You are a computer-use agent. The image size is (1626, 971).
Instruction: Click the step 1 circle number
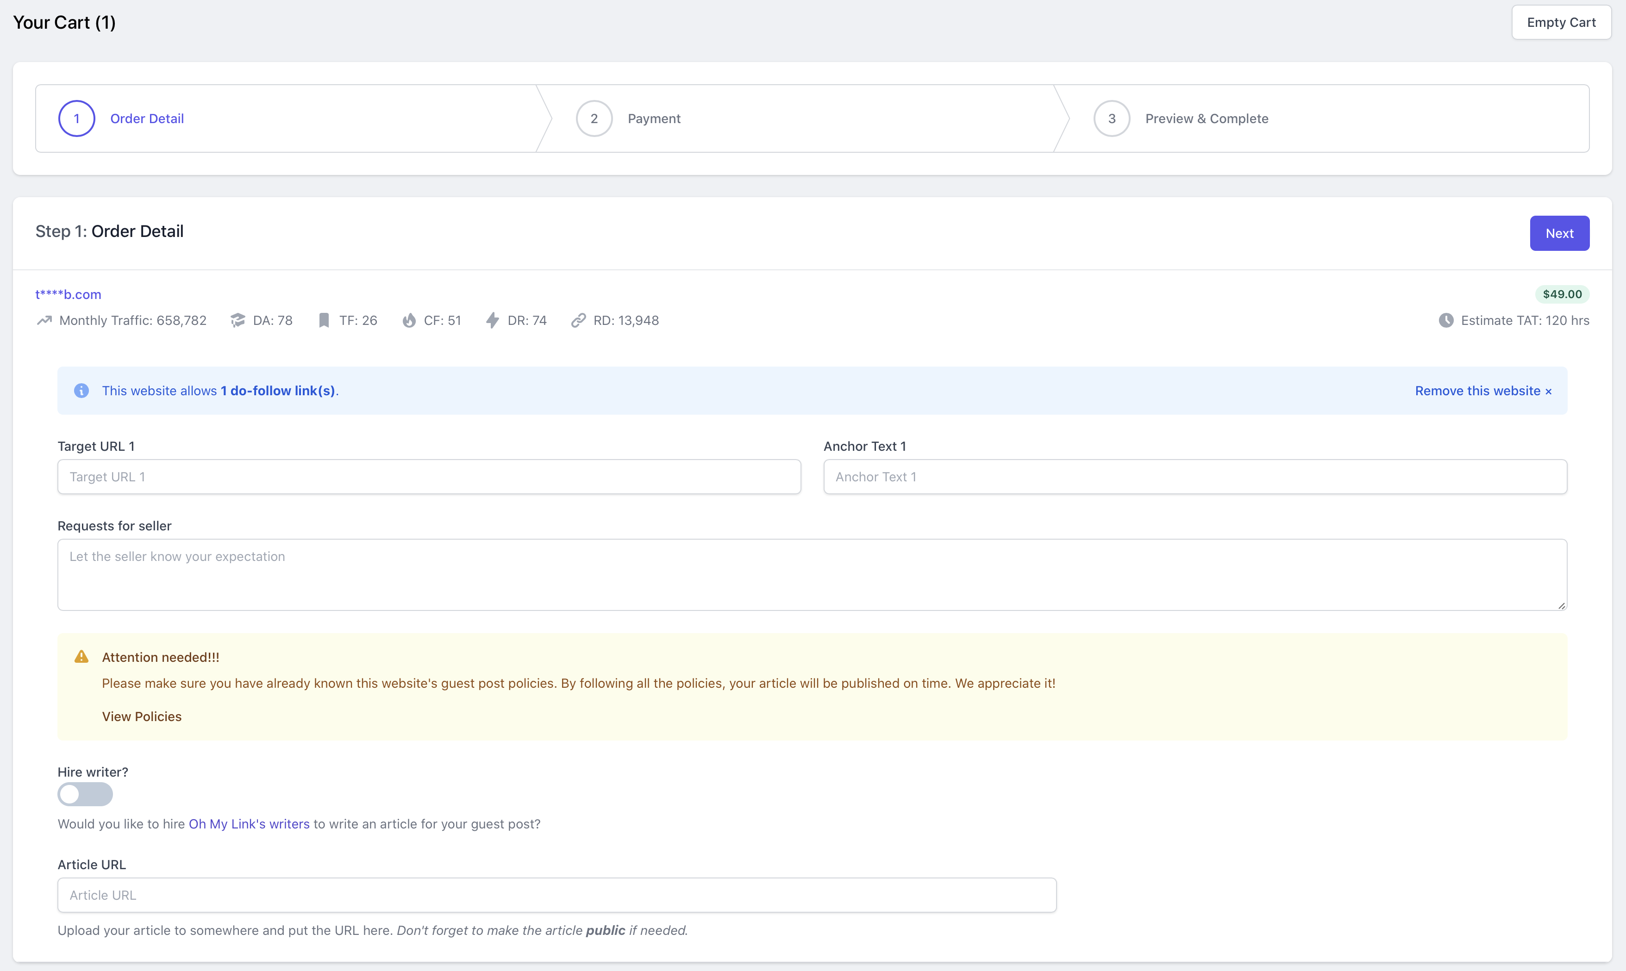(x=76, y=118)
